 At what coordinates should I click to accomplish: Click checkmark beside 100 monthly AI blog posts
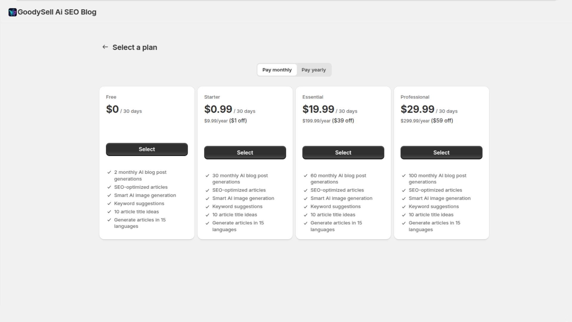[x=404, y=176]
